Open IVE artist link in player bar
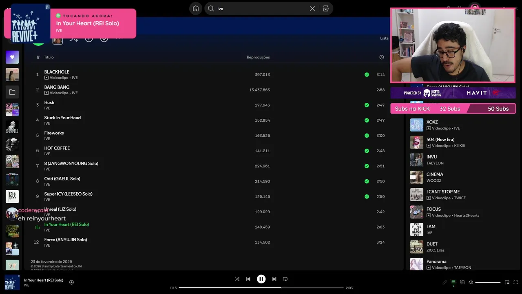 point(27,285)
